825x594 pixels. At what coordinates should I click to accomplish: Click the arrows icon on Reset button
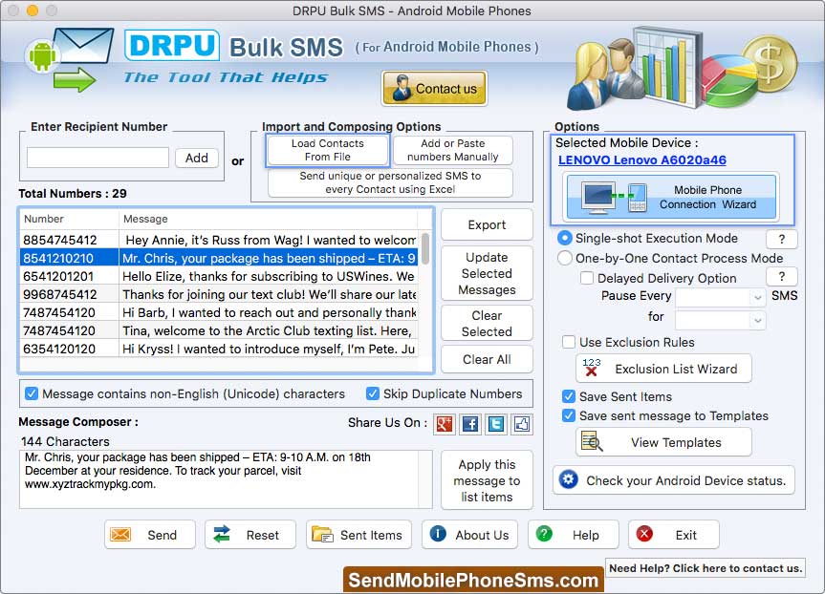[x=222, y=534]
